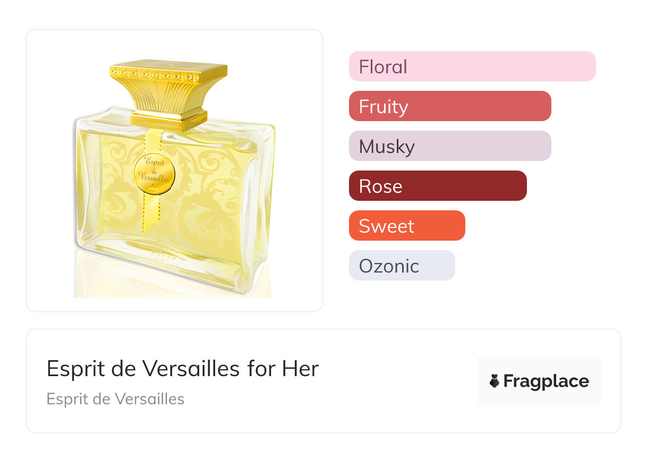Open the Esprit de Versailles for Her title
Screen dimensions: 647x459
pos(182,369)
